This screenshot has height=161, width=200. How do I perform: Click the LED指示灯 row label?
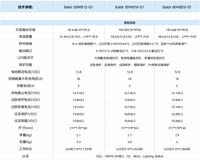(x=25, y=58)
